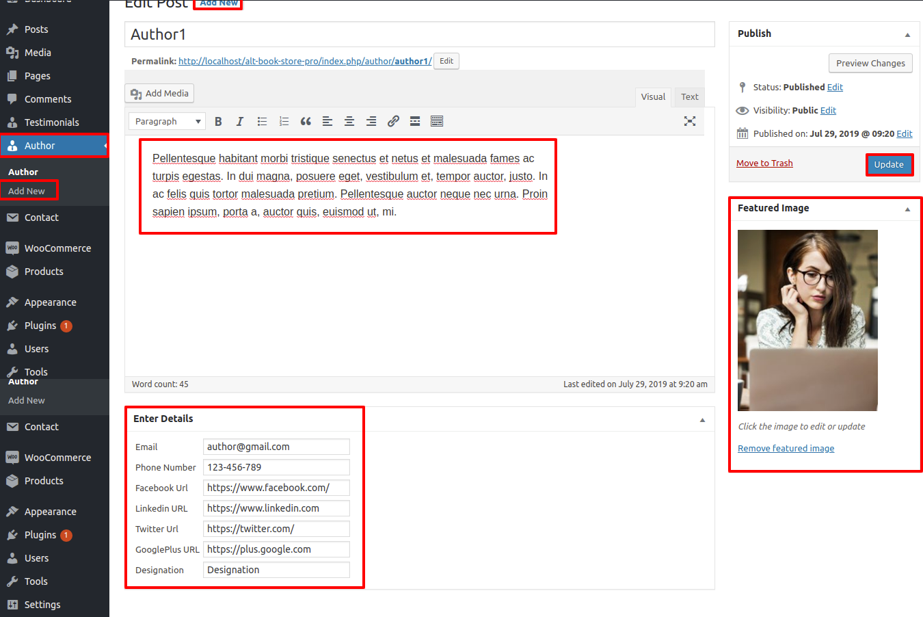Open the insert/edit link tool
The height and width of the screenshot is (617, 923).
tap(393, 121)
